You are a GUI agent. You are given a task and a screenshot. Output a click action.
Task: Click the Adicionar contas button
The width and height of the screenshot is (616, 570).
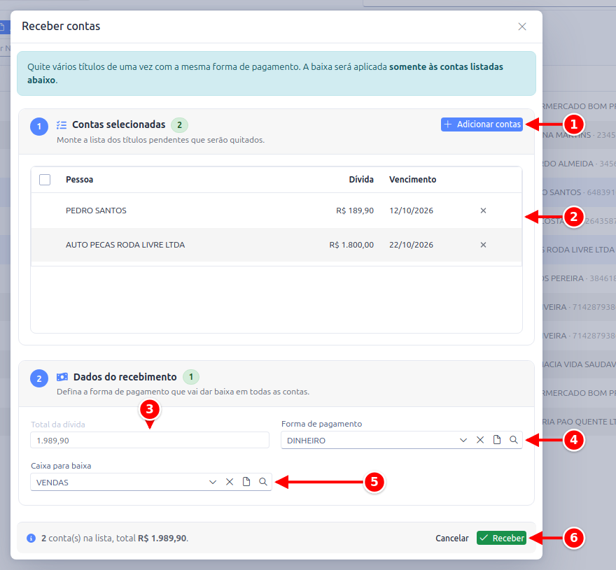[x=482, y=124]
